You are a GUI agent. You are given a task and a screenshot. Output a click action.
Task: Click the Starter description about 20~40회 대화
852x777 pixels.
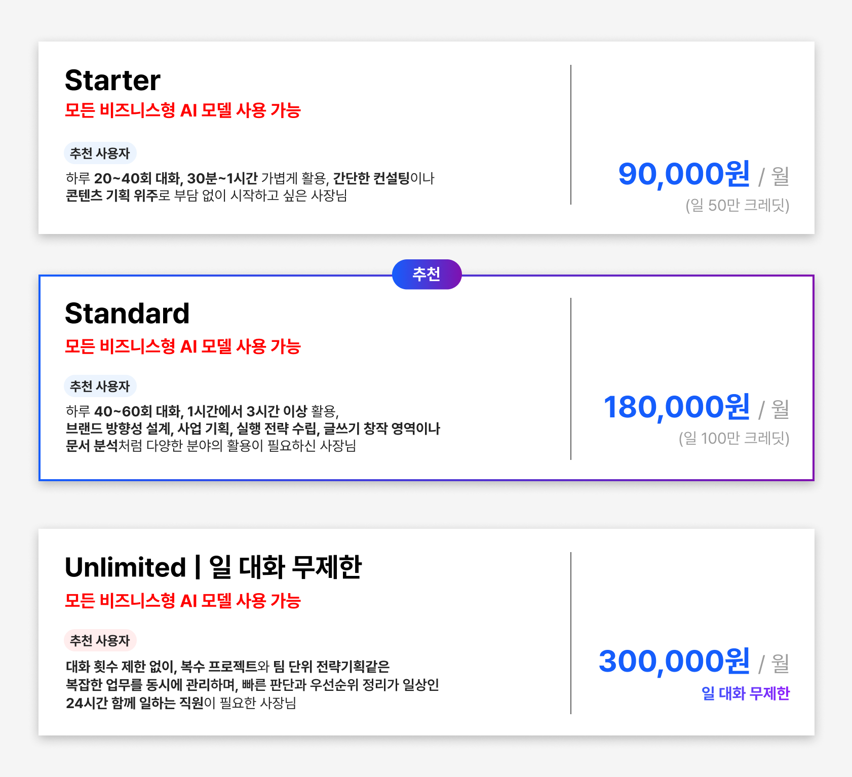250,187
